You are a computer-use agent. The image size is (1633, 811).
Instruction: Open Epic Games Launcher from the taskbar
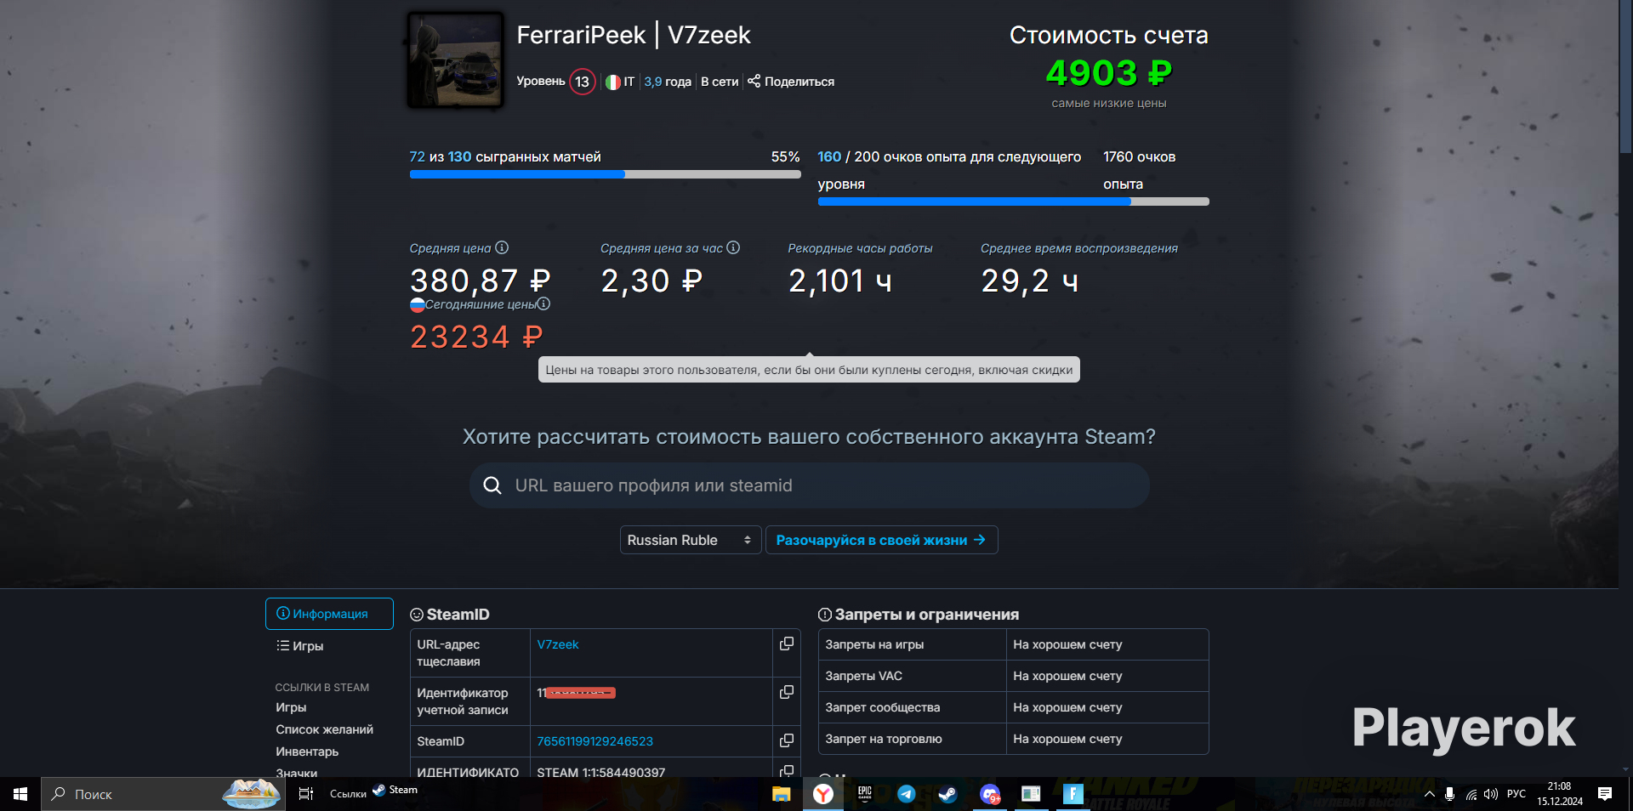(864, 794)
